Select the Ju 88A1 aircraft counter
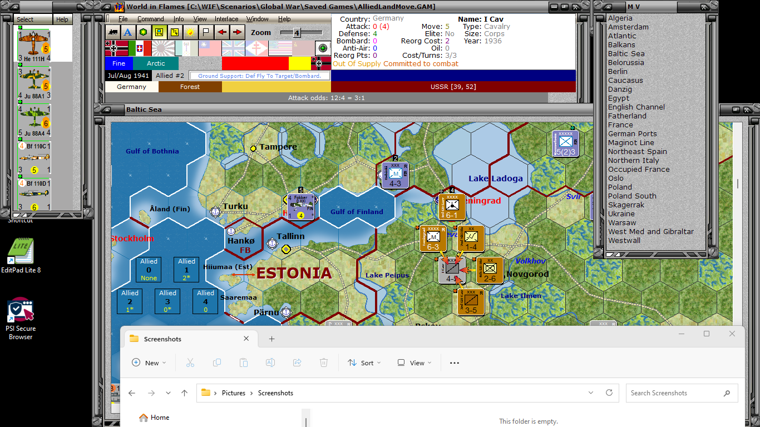 point(34,83)
